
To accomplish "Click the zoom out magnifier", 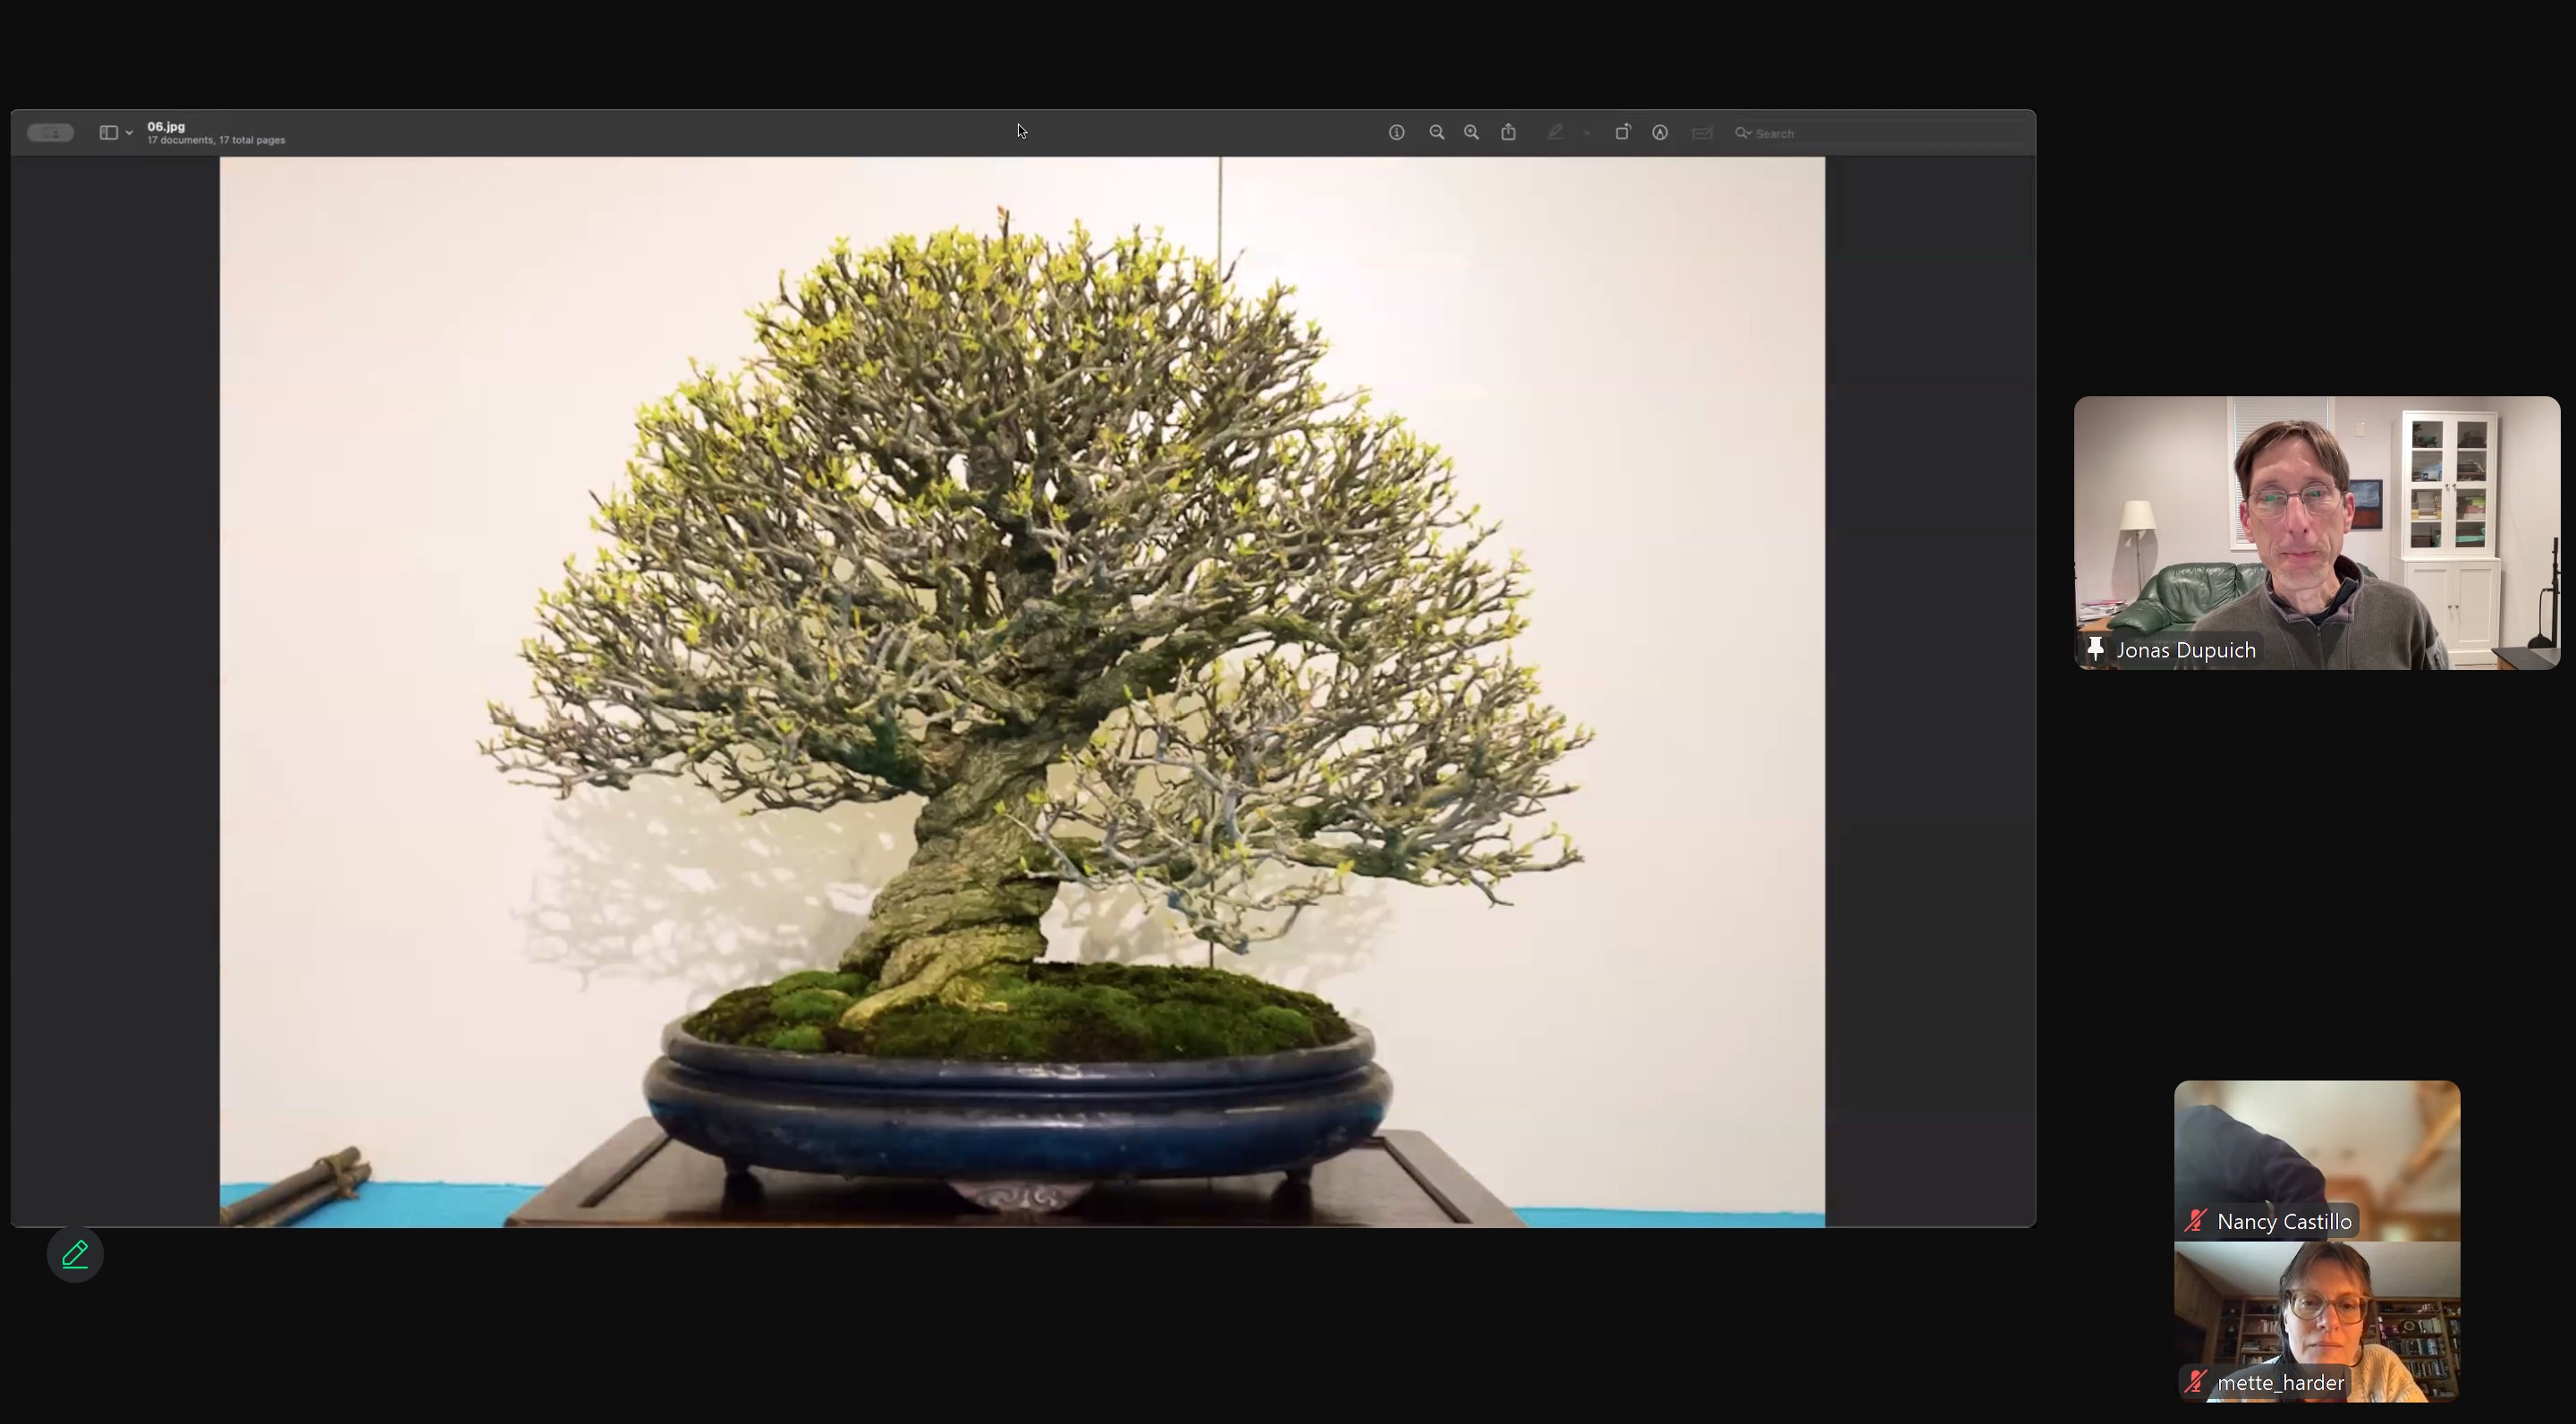I will (x=1436, y=132).
